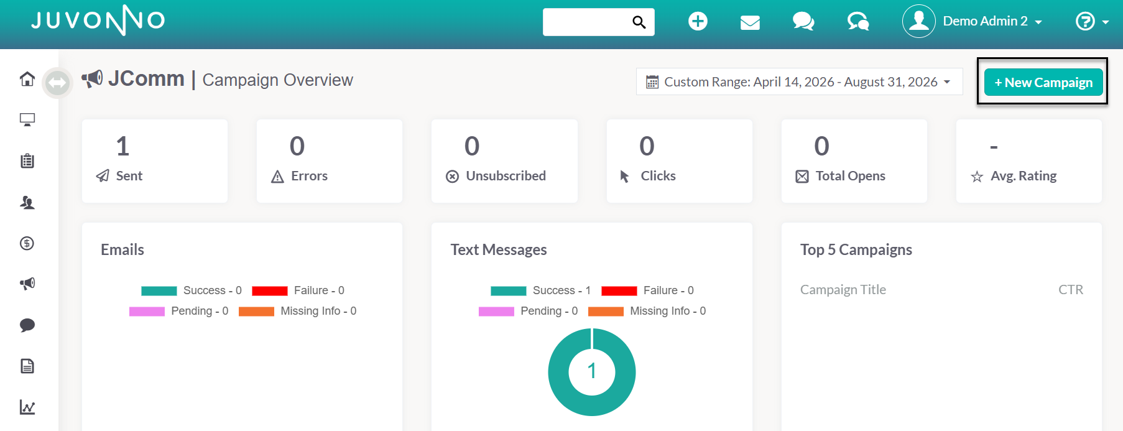Click the Juvonno logo
1123x431 pixels.
(98, 21)
